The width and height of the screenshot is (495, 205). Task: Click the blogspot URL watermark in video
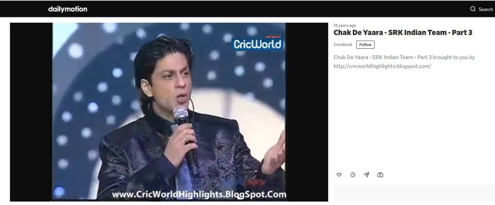click(x=199, y=194)
